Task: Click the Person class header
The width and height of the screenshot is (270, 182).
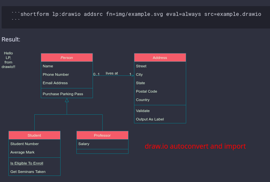Action: [67, 58]
